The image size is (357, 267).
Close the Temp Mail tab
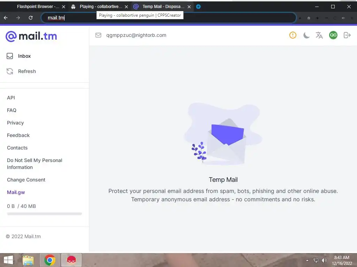pyautogui.click(x=189, y=7)
